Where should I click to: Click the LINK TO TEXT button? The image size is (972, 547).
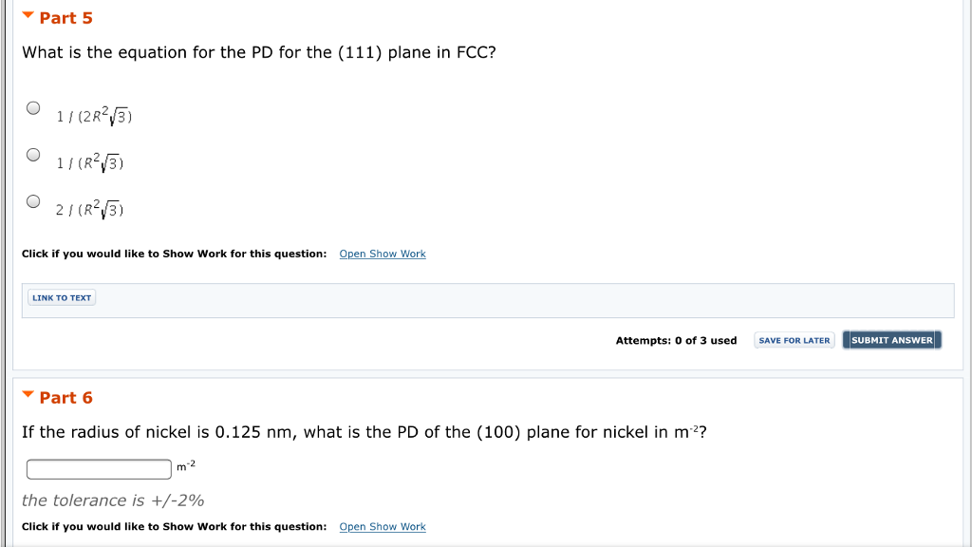click(62, 298)
